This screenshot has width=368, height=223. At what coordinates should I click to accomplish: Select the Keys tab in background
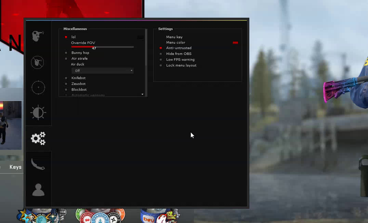15,167
